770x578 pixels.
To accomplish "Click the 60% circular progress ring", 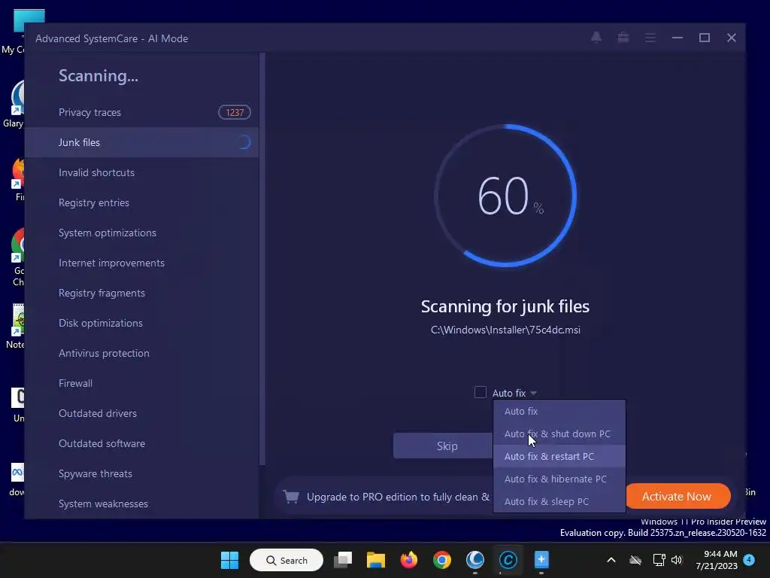I will coord(505,196).
